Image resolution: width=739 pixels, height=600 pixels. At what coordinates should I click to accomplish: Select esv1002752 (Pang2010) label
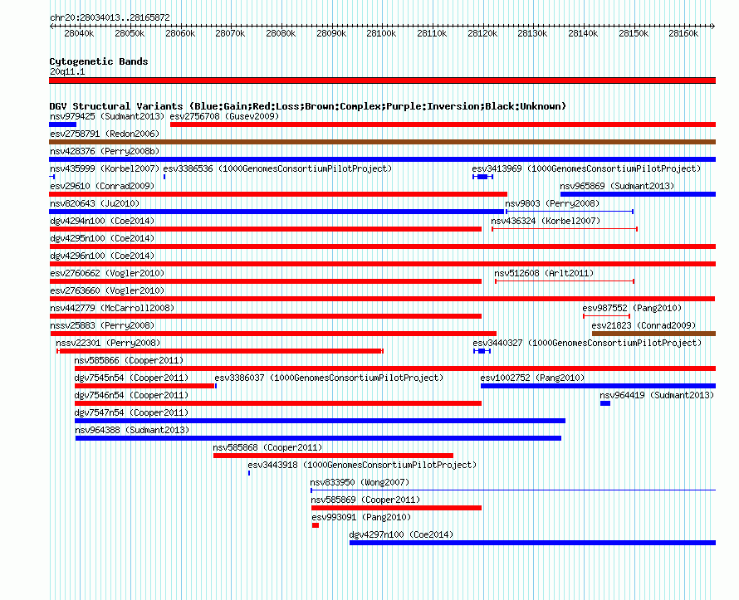(x=532, y=378)
